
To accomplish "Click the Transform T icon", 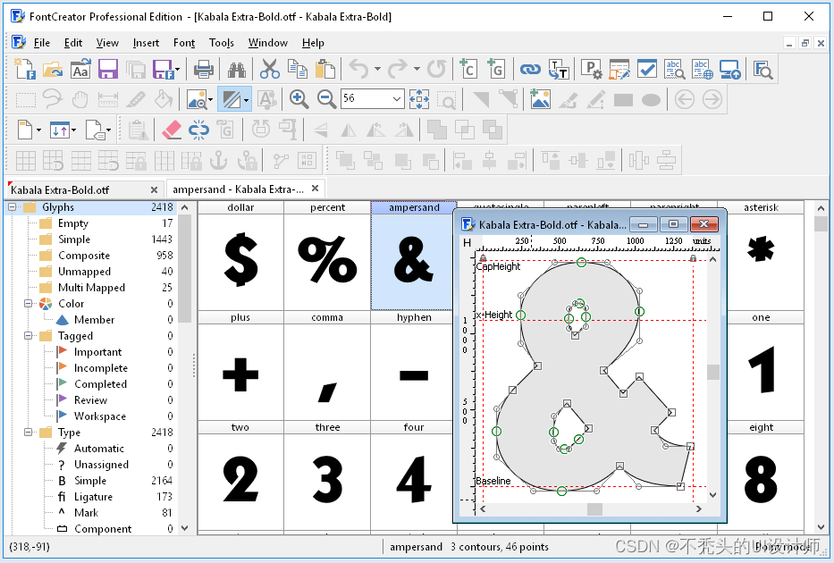I will pos(559,69).
